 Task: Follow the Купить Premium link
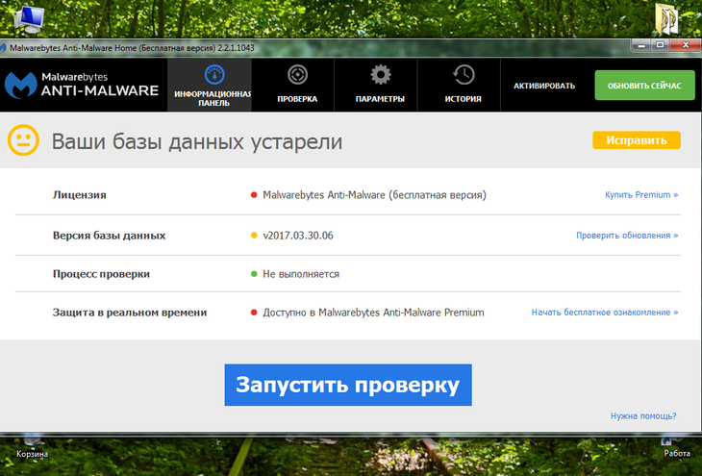[641, 195]
